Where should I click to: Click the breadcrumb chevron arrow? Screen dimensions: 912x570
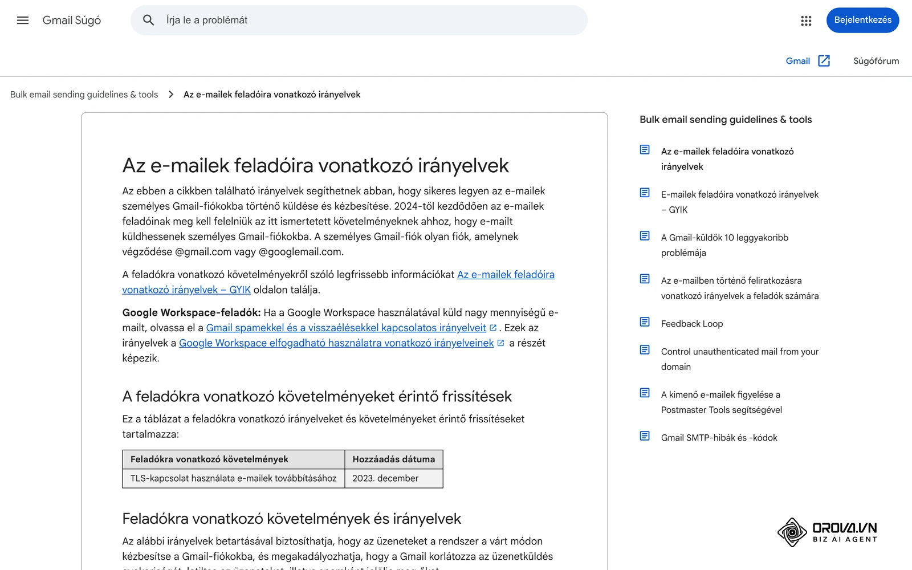[x=171, y=95]
